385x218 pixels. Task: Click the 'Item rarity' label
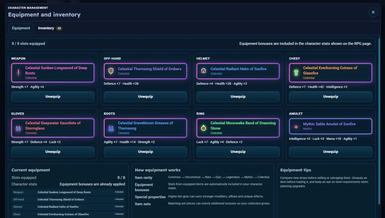[x=143, y=178]
